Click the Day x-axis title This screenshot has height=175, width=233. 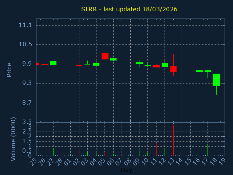click(126, 170)
